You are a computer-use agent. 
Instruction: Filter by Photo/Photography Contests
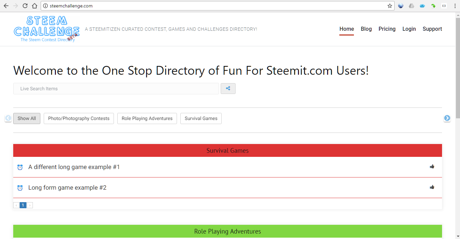tap(79, 118)
